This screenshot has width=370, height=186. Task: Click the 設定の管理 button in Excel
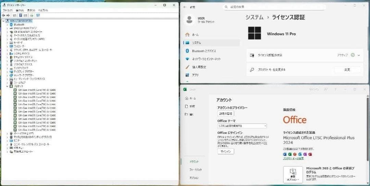226,114
